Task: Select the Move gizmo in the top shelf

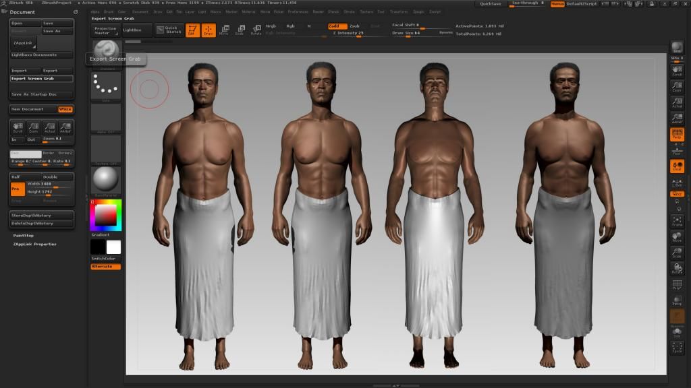Action: pos(224,30)
